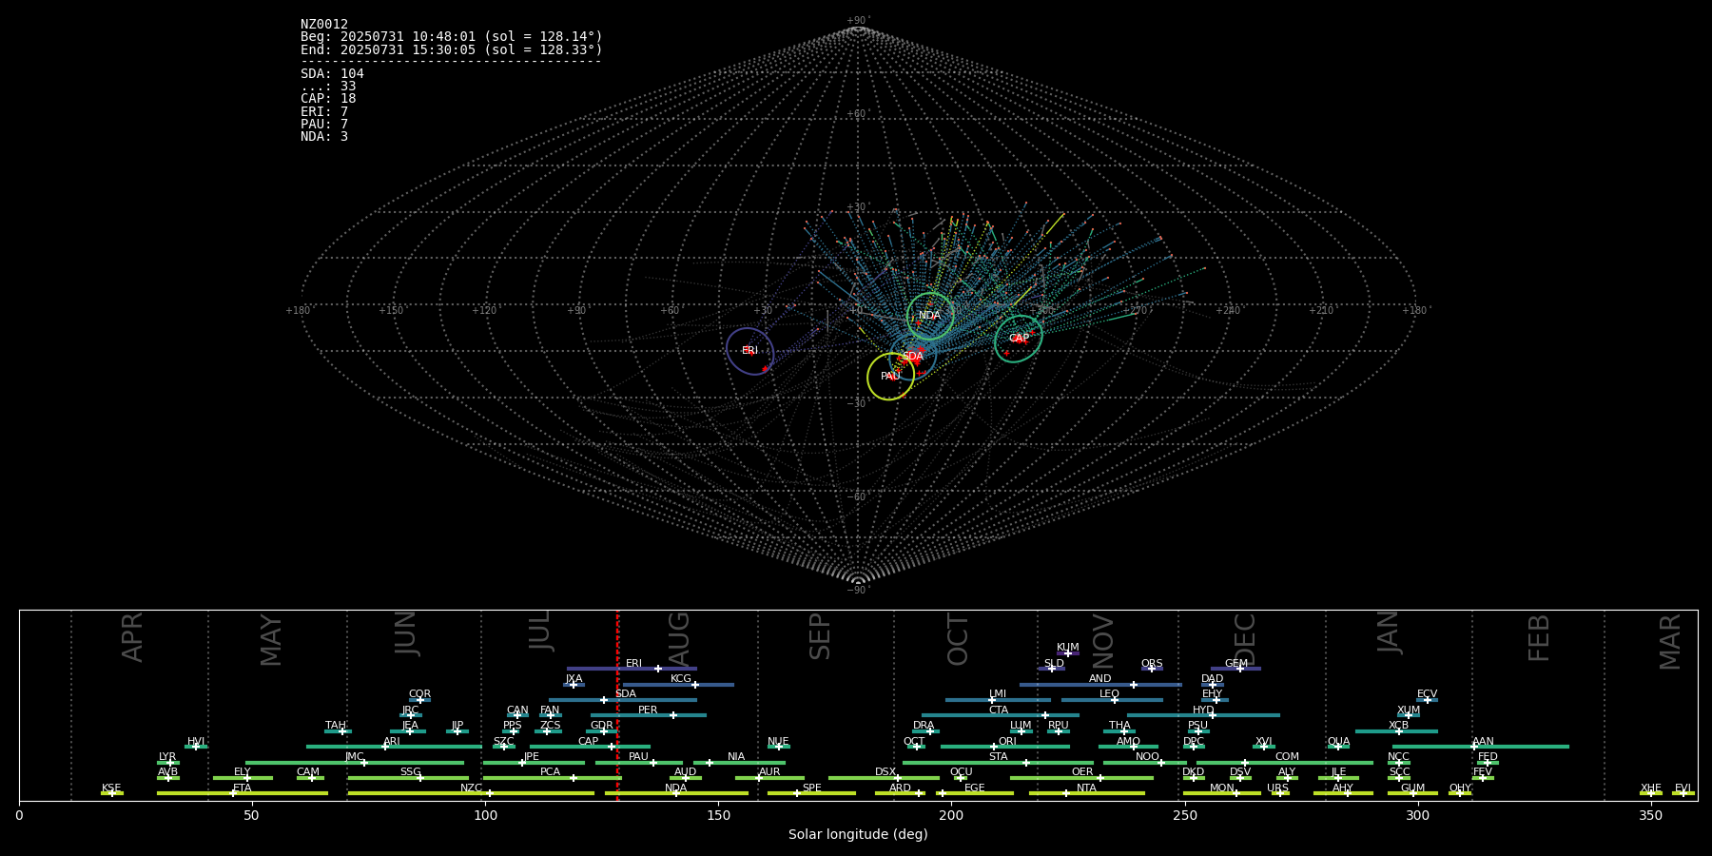Viewport: 1712px width, 856px height.
Task: Click the SDA radiant circle on sky map
Action: click(x=913, y=357)
